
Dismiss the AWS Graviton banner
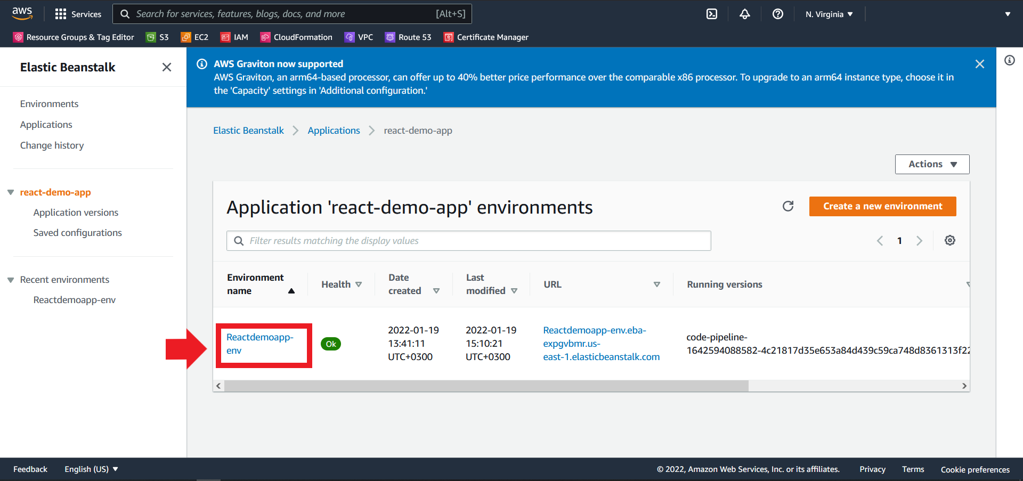click(x=980, y=63)
